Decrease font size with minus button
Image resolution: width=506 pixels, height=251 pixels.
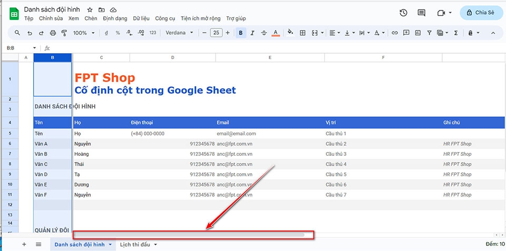[x=205, y=33]
